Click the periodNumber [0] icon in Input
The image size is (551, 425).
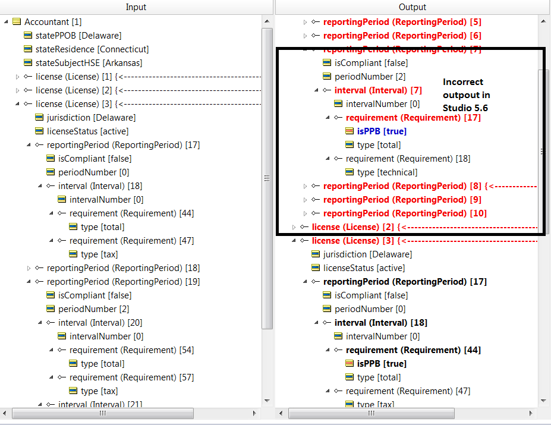click(x=51, y=172)
